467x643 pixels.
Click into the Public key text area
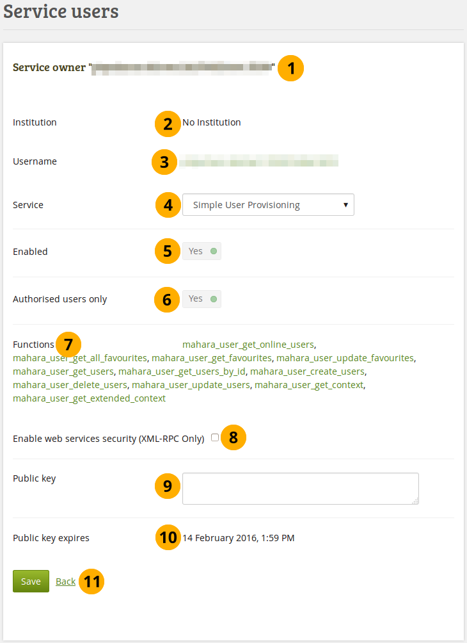[x=299, y=488]
